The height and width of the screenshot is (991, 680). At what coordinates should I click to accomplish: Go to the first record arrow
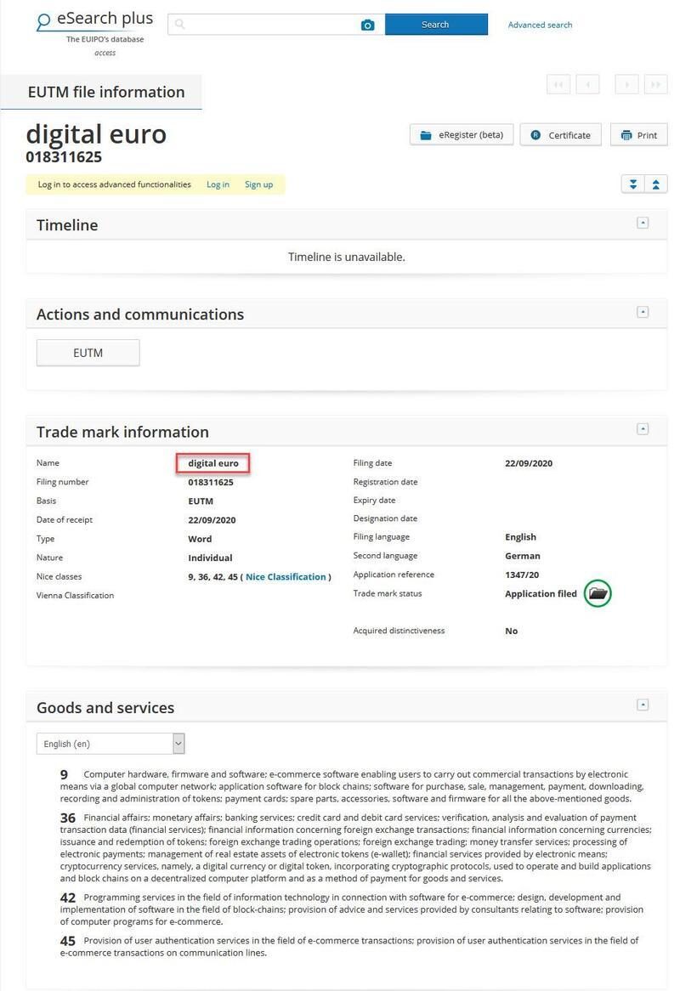(558, 84)
